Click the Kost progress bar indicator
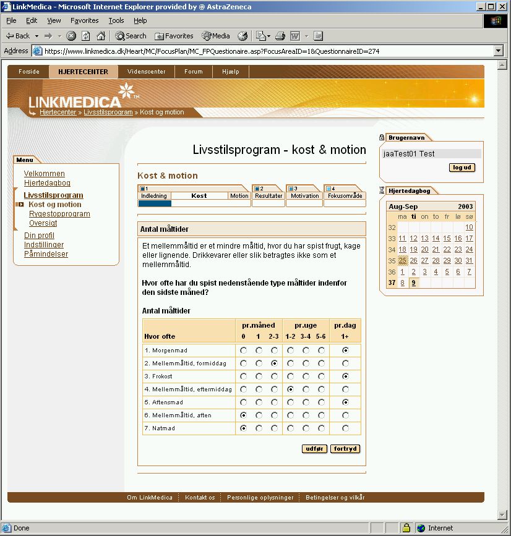This screenshot has width=511, height=536. [x=155, y=203]
